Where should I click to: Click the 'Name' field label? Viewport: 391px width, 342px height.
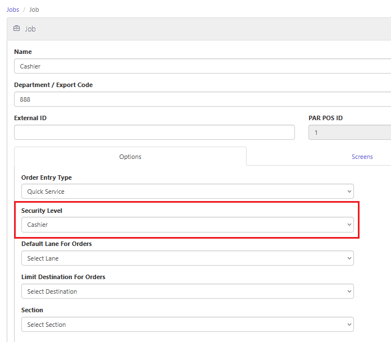click(x=23, y=52)
